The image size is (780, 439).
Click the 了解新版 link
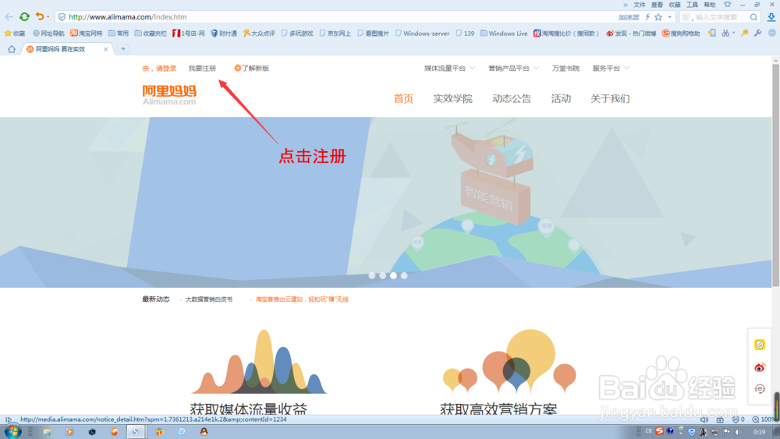(x=252, y=68)
